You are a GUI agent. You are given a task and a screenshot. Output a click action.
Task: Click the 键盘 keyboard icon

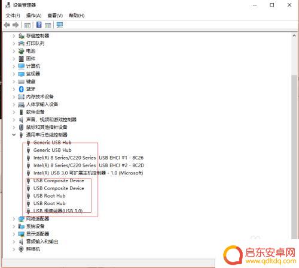click(x=22, y=82)
